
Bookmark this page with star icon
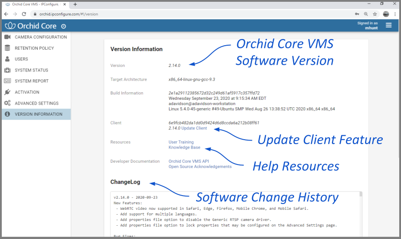[375, 14]
